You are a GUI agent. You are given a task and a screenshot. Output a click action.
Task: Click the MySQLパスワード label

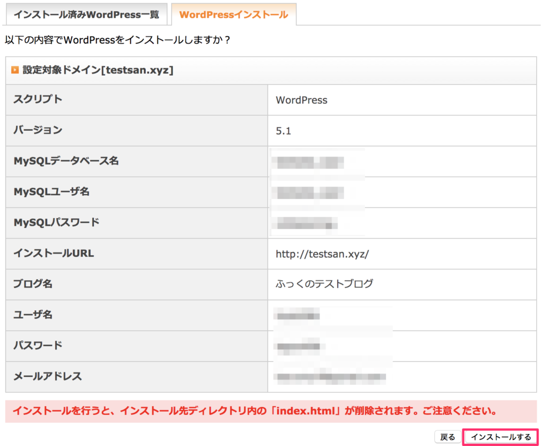pos(56,222)
